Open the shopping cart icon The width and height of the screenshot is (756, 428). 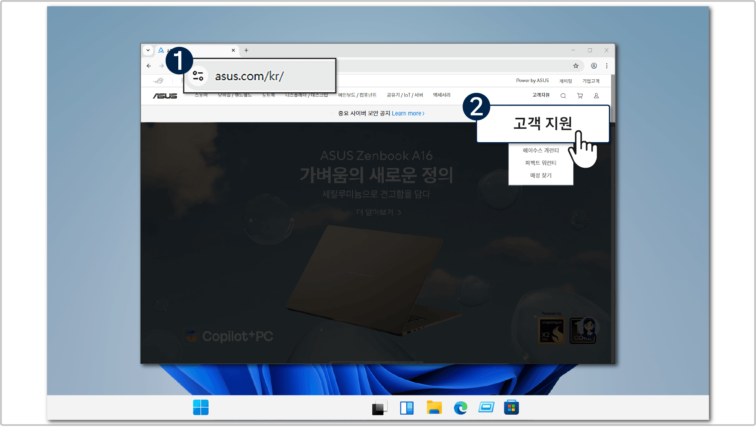coord(580,96)
